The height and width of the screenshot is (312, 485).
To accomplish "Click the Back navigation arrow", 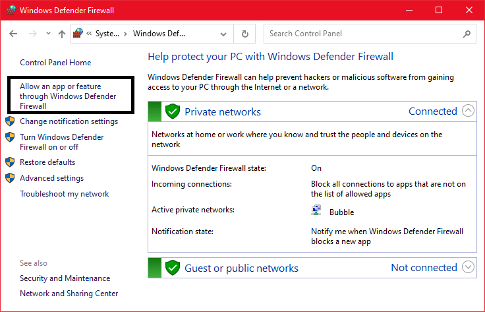I will 14,34.
